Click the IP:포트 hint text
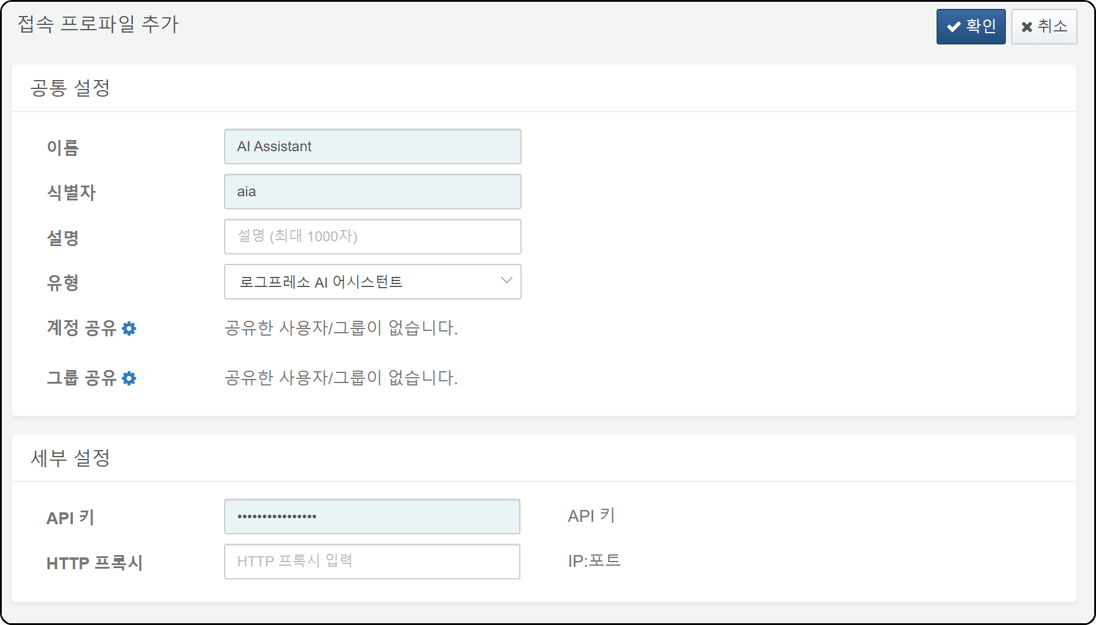This screenshot has height=625, width=1096. (x=594, y=561)
